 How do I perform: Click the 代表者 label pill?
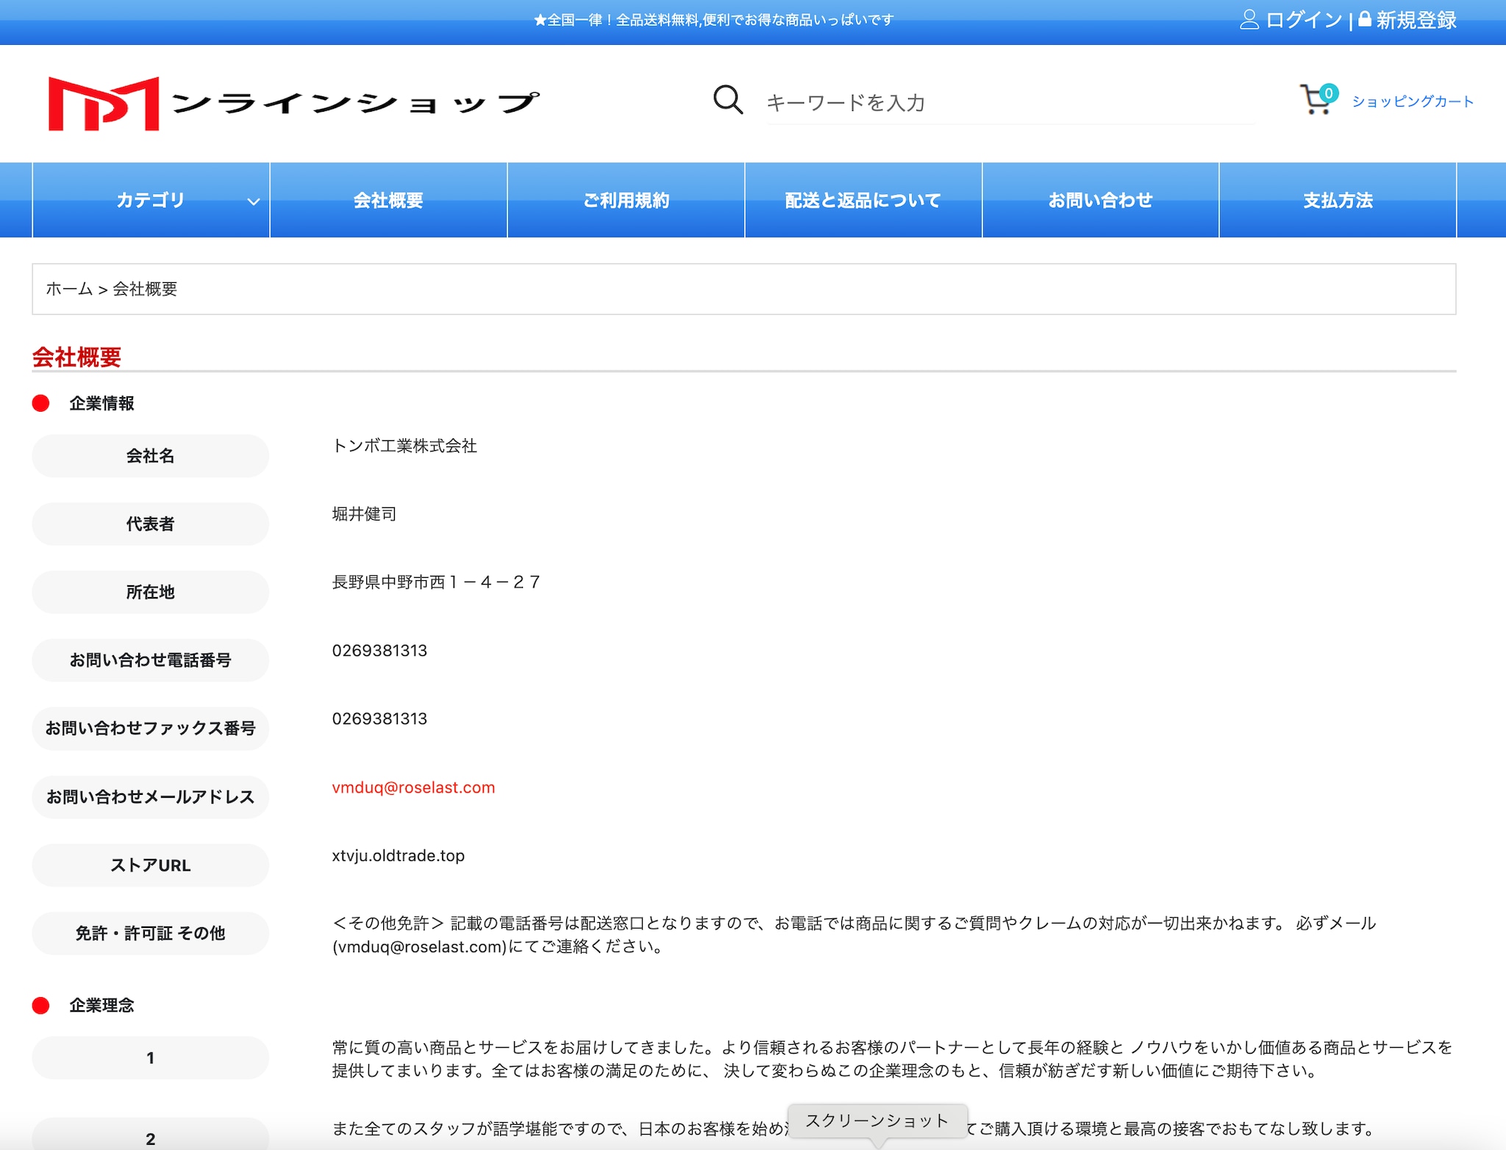pos(151,524)
